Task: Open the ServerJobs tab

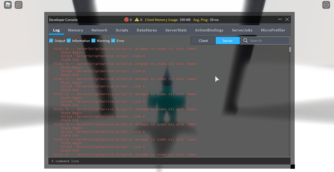Action: (242, 30)
